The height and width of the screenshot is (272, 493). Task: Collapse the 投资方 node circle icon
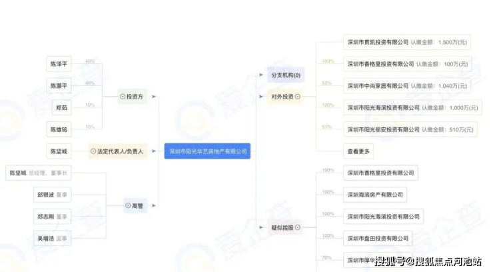(123, 97)
